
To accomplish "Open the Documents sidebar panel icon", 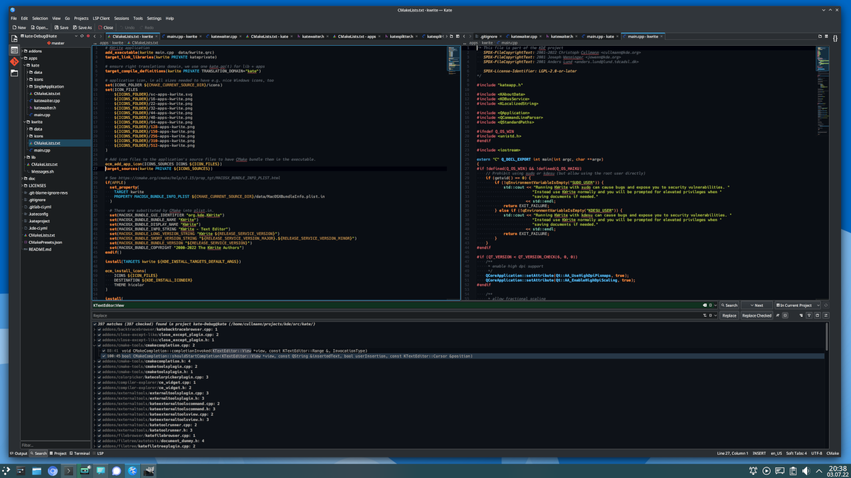I will click(14, 39).
